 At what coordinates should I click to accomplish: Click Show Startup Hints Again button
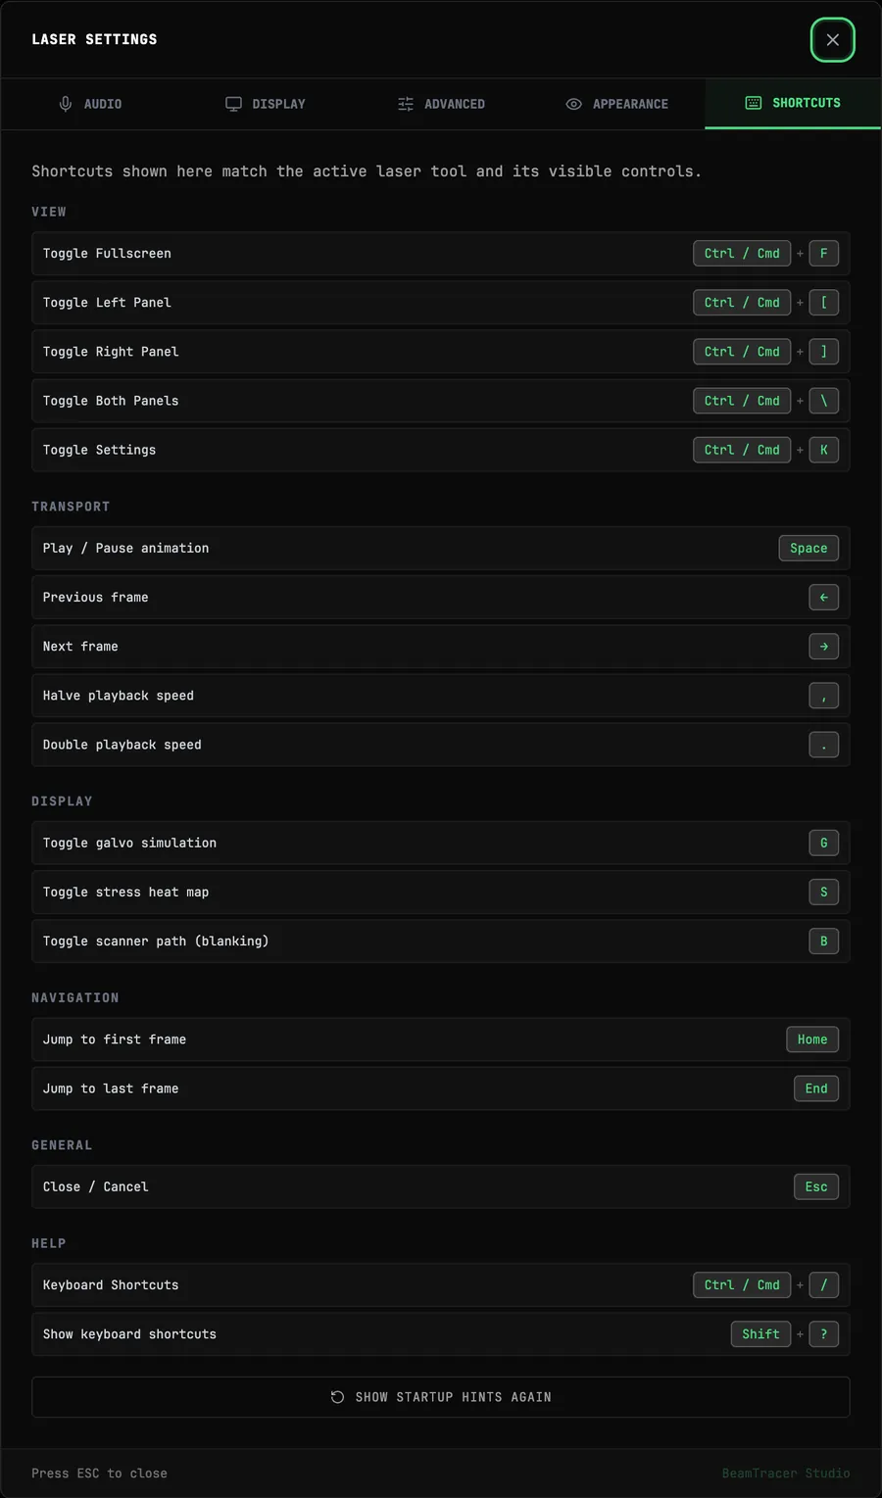[x=441, y=1397]
